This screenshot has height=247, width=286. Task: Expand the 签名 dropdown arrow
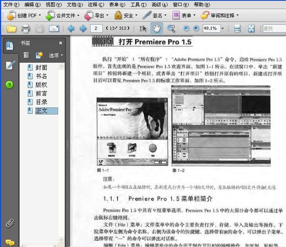pos(165,15)
